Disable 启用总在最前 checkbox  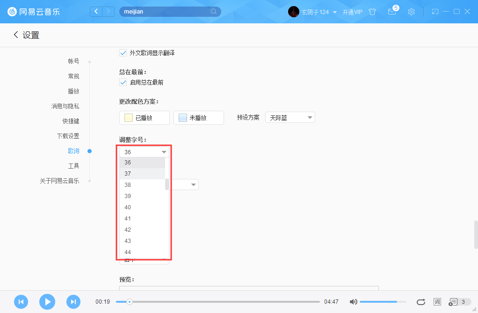tap(123, 82)
